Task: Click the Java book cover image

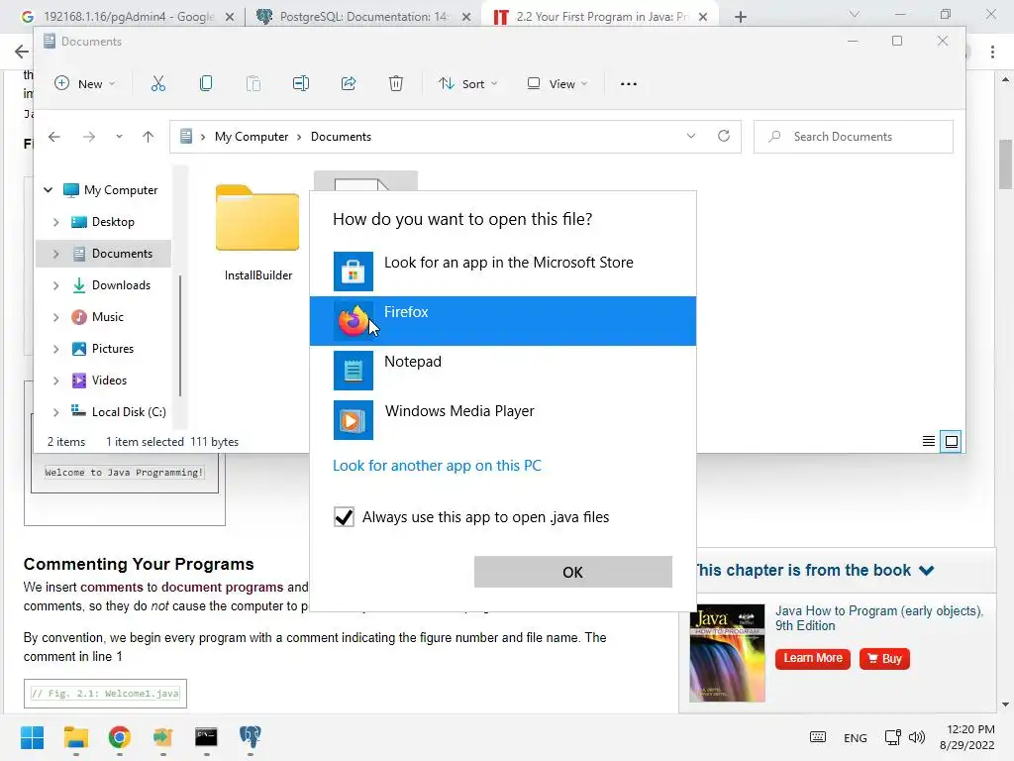Action: click(x=728, y=653)
